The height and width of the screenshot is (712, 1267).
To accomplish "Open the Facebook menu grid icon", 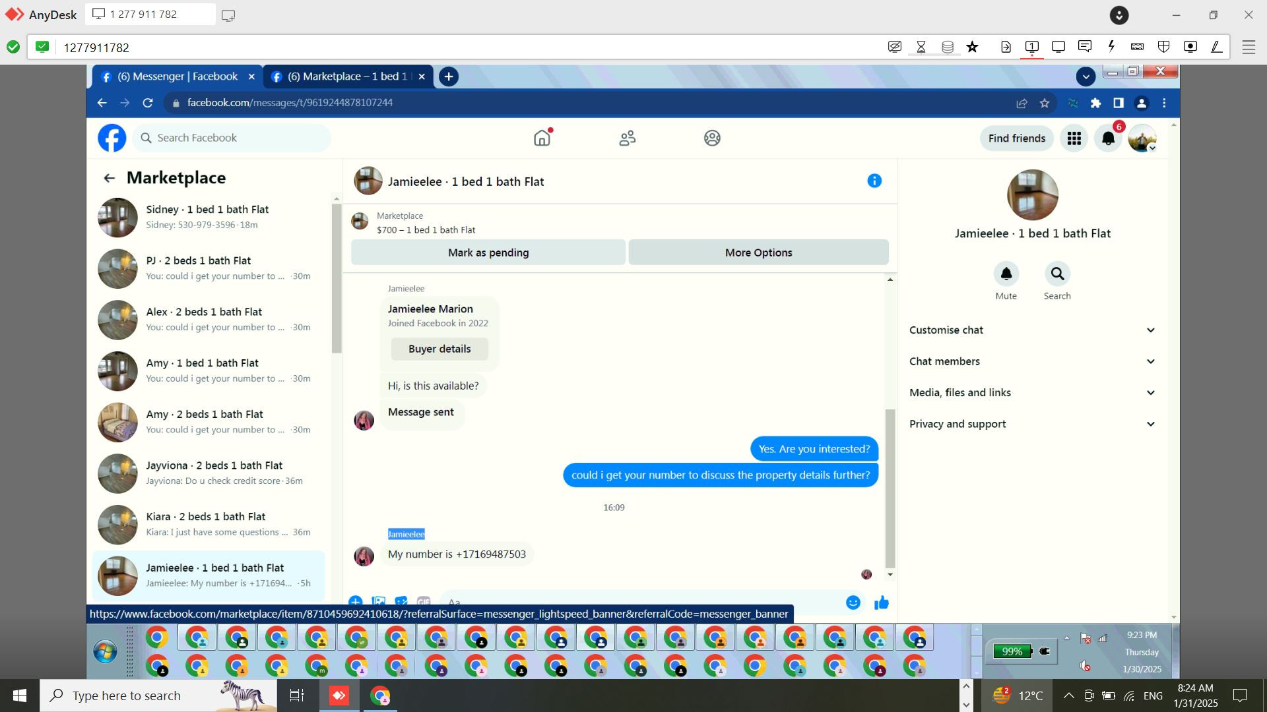I will tap(1074, 138).
